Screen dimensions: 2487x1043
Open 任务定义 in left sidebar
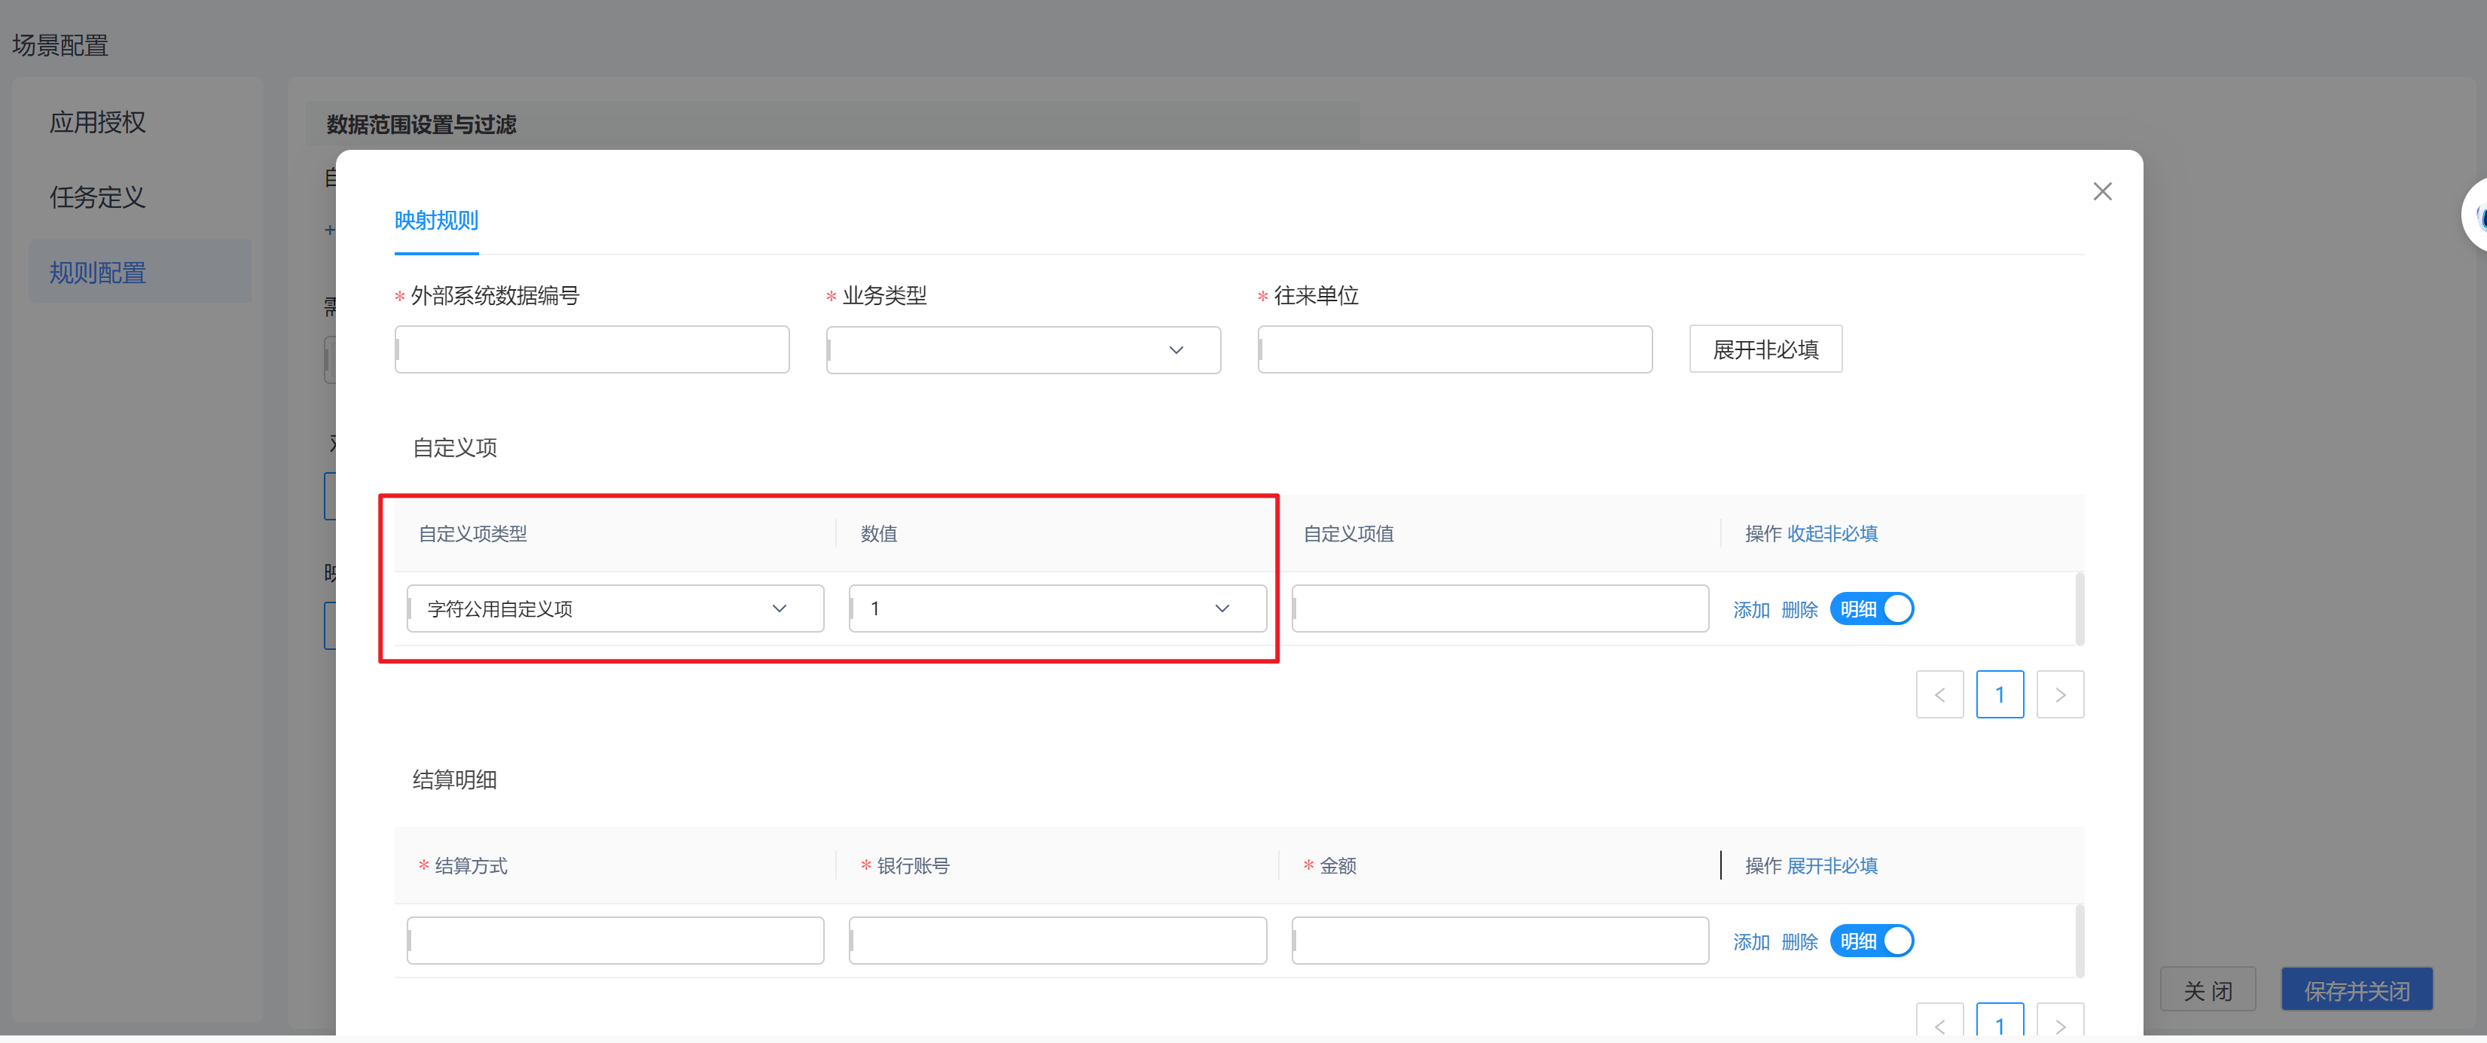pos(97,198)
